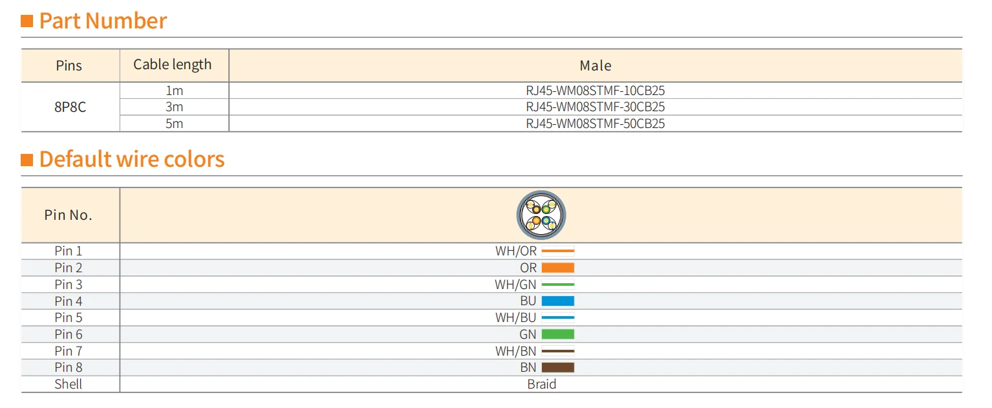Screen dimensions: 992x408
Task: Select the Shell row label
Action: [69, 384]
